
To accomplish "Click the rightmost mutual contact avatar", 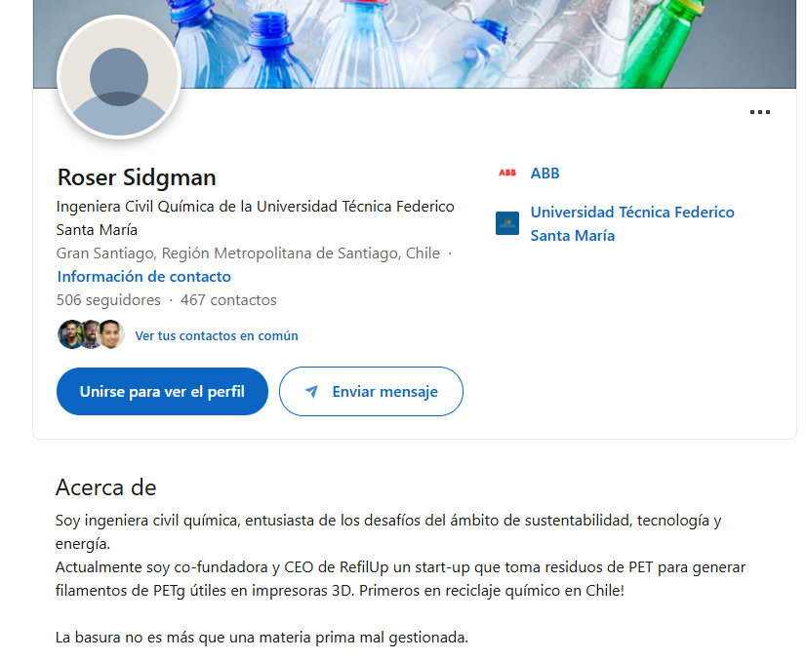I will (112, 334).
